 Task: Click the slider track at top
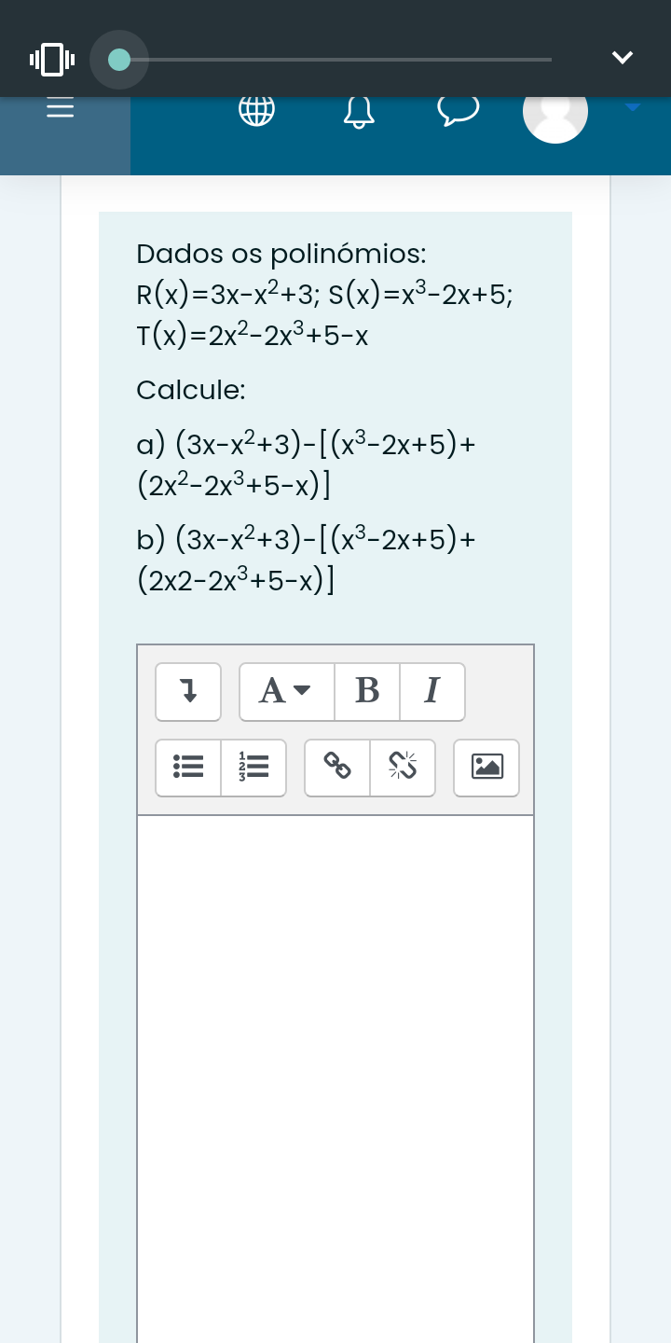pos(373,60)
